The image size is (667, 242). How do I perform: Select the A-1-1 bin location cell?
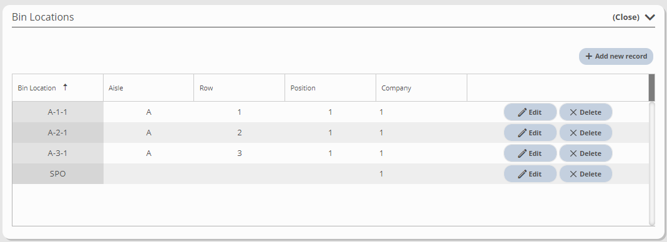[x=58, y=112]
